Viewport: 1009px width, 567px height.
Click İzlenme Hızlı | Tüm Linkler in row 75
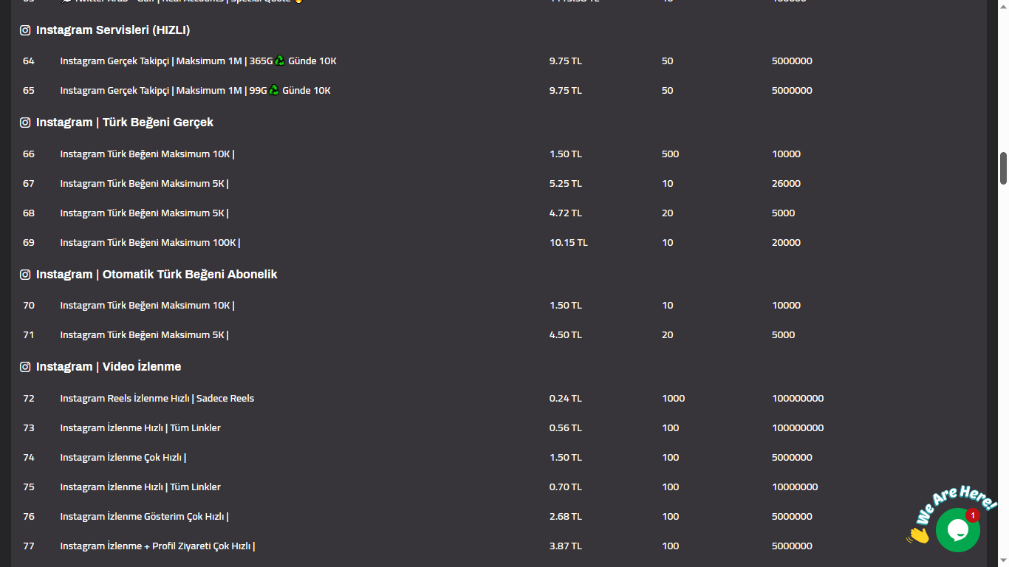140,487
